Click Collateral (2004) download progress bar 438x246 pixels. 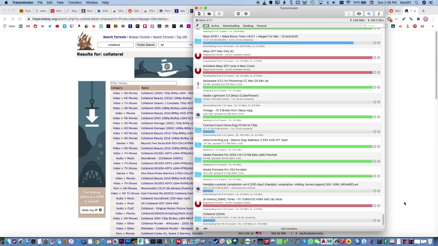287,220
